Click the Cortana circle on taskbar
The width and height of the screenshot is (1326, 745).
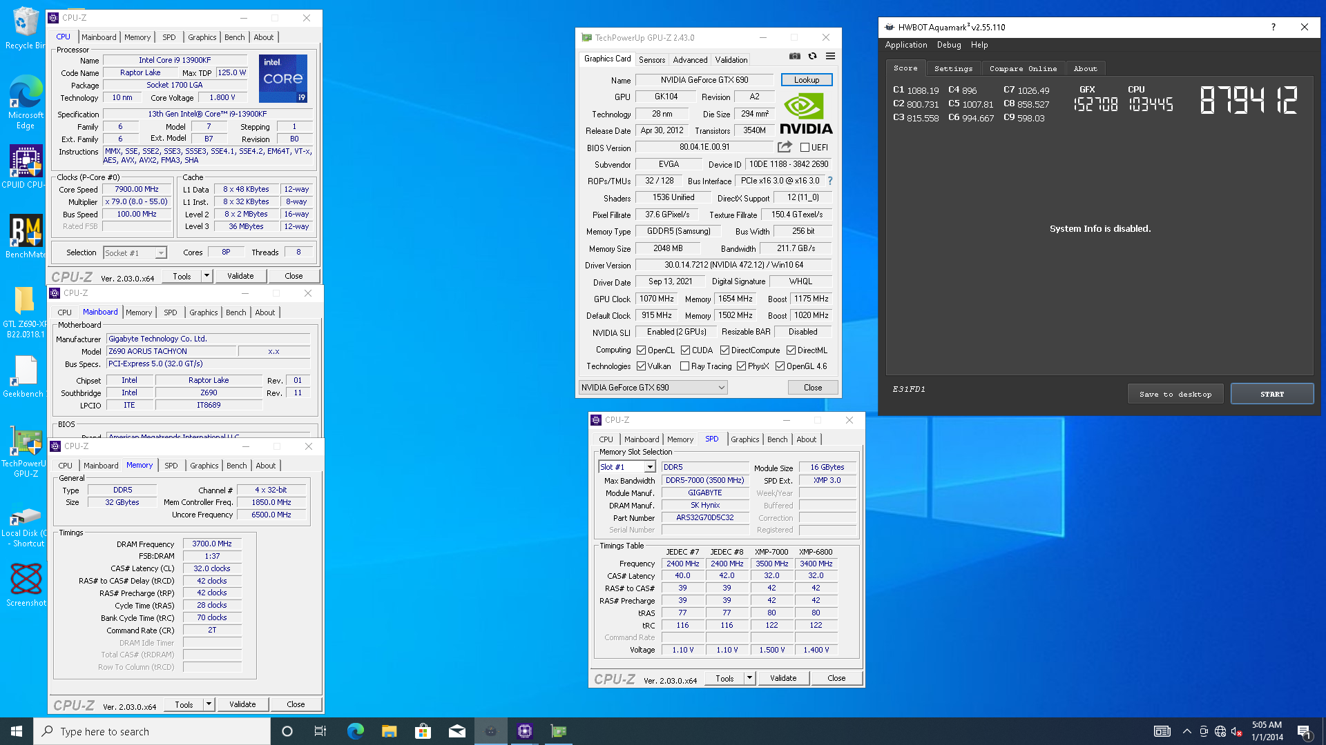click(x=287, y=731)
